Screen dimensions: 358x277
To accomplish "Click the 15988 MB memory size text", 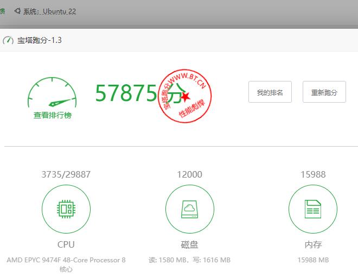I will [313, 260].
